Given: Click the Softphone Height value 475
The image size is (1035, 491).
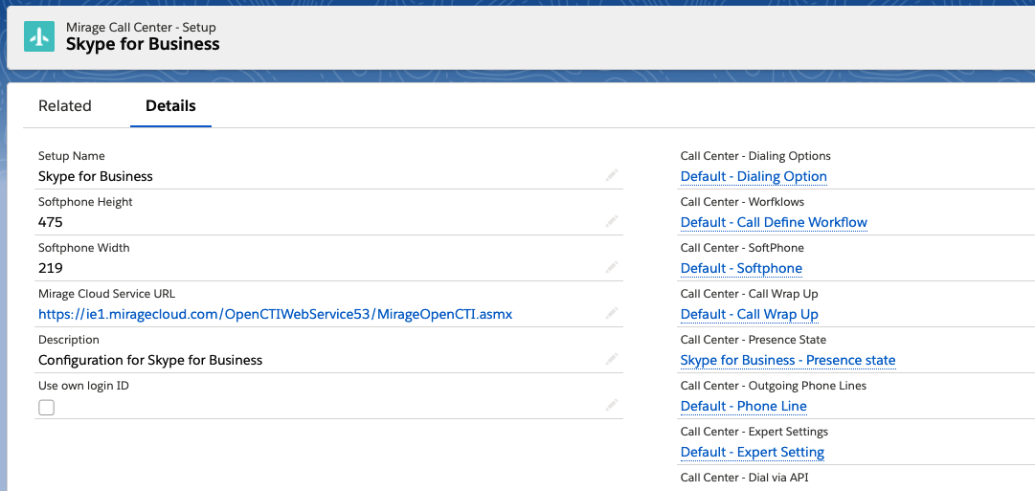Looking at the screenshot, I should point(51,222).
